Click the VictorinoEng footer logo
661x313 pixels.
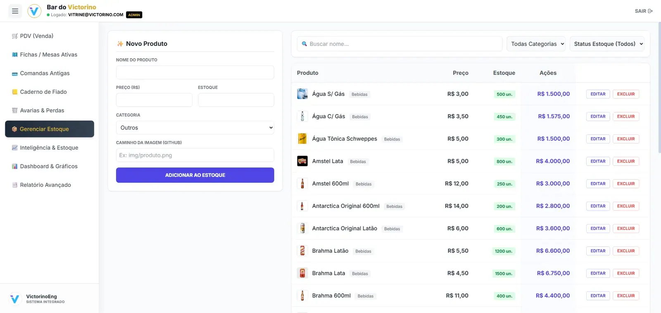tap(15, 299)
